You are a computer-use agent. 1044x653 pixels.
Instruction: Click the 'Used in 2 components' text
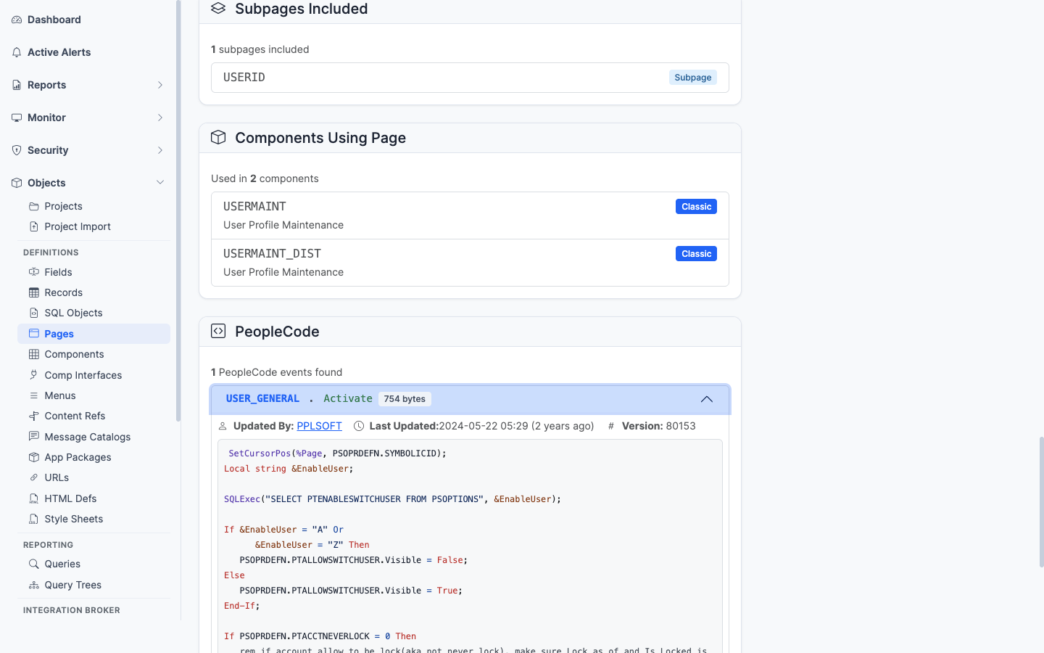[265, 178]
